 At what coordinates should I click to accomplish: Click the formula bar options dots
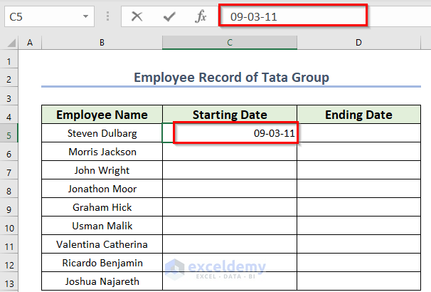107,16
